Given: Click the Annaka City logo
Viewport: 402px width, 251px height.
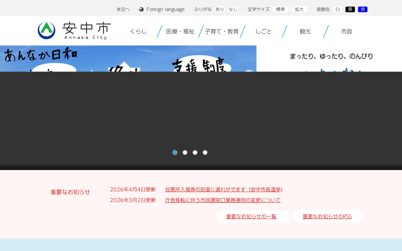Looking at the screenshot, I should click(x=74, y=30).
